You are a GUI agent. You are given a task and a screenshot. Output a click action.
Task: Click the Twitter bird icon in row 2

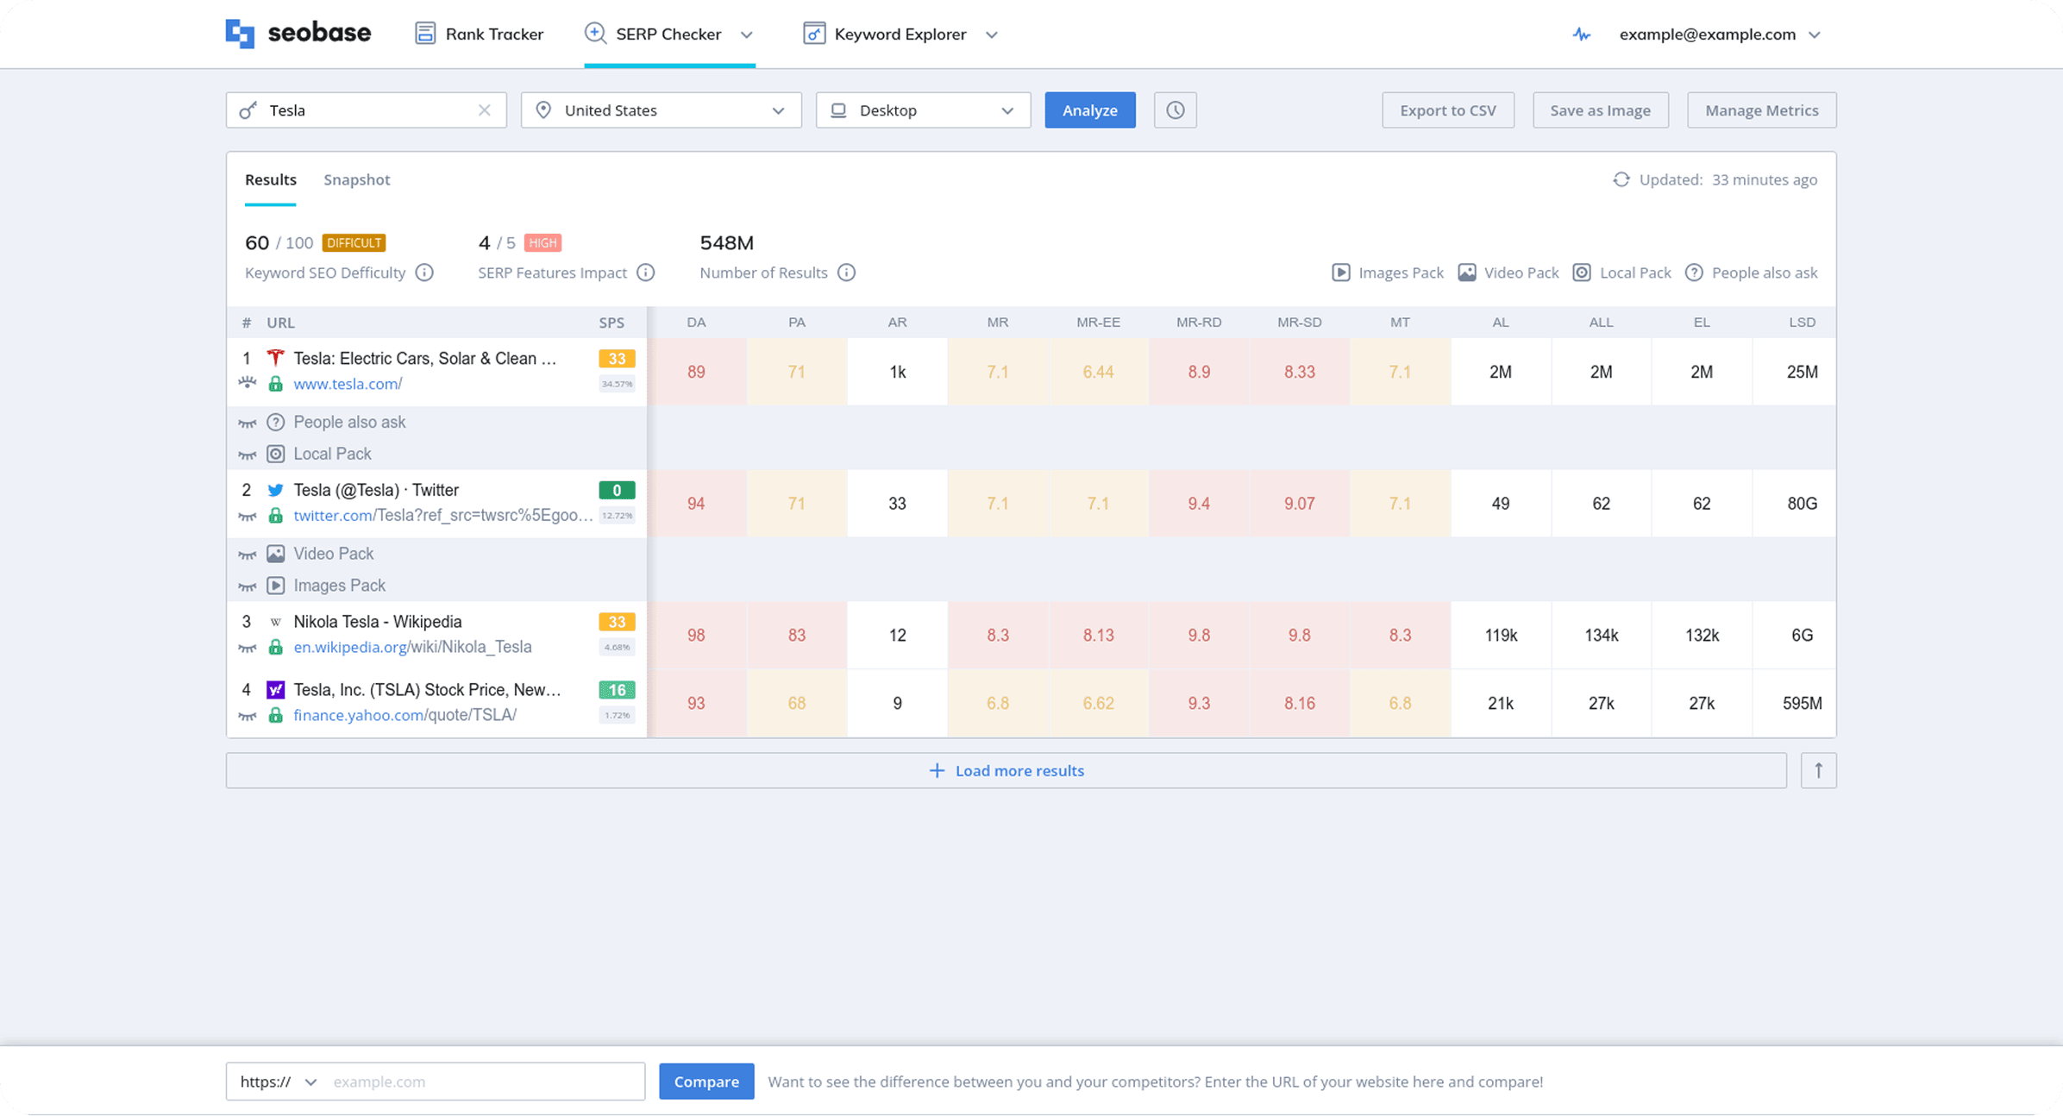pos(275,490)
